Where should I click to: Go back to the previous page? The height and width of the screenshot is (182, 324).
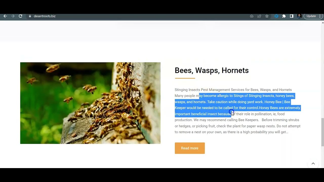[x=5, y=16]
